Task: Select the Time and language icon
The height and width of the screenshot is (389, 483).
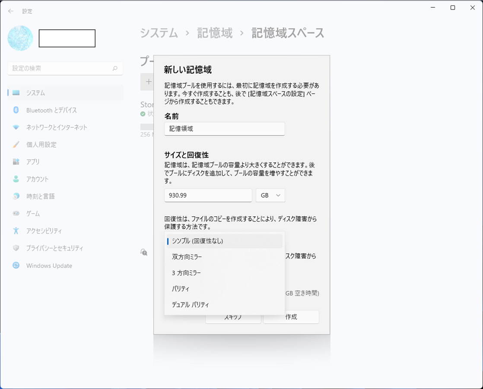Action: click(16, 196)
